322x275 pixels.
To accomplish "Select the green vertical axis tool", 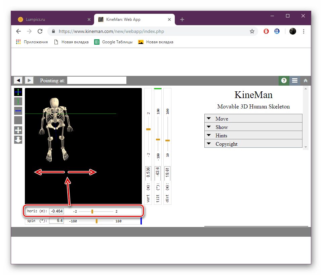I will 18,101.
